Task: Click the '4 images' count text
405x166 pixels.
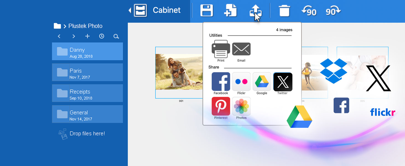Action: tap(284, 30)
